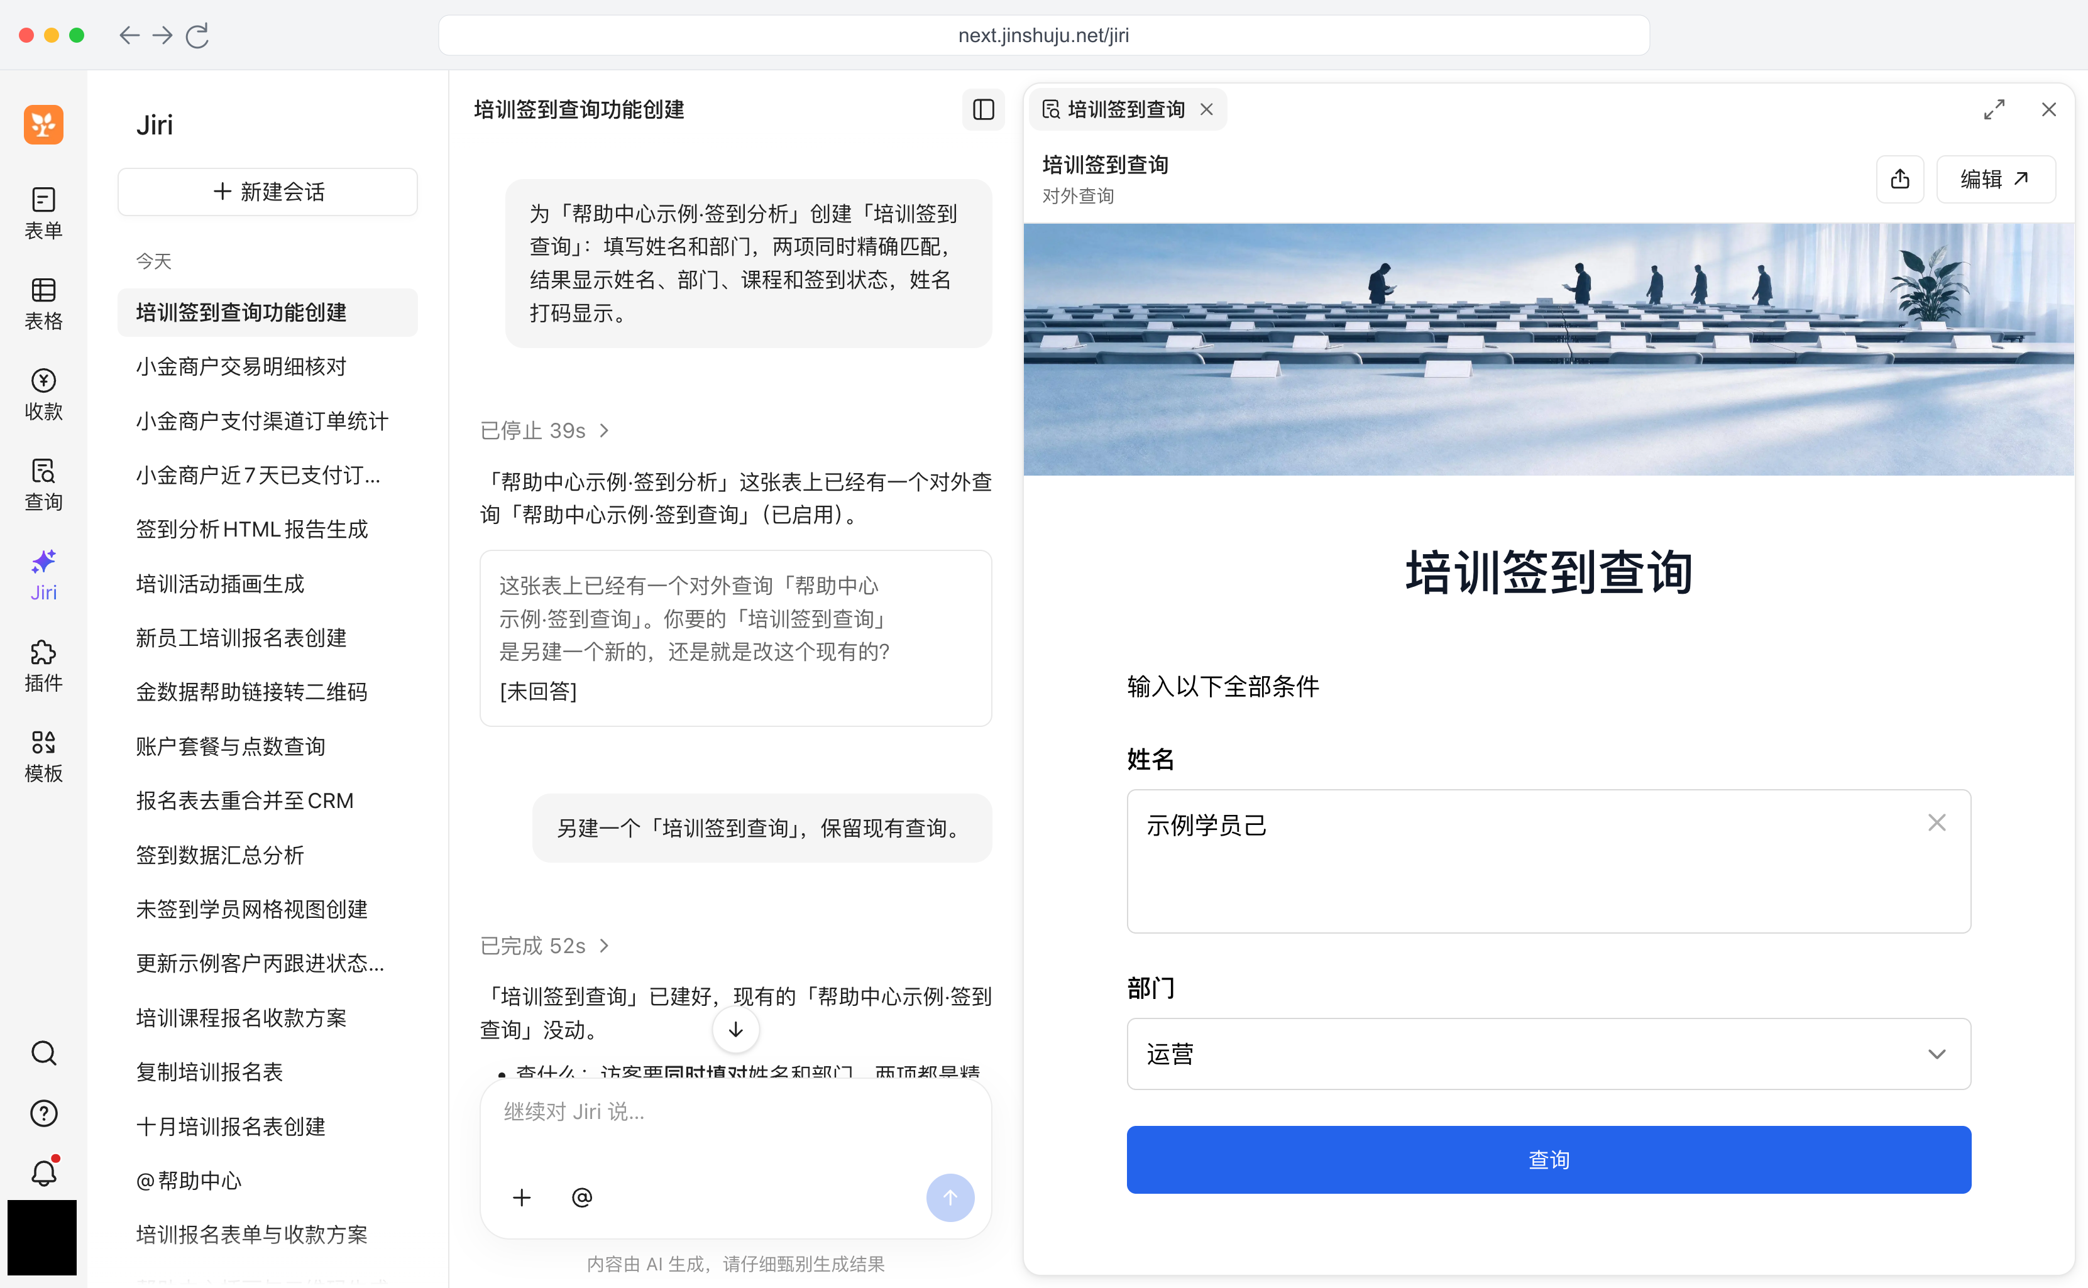Expand the 已完成 52s step details
The height and width of the screenshot is (1288, 2088).
pyautogui.click(x=544, y=946)
